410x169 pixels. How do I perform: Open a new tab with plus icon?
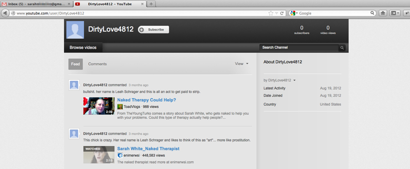(151, 4)
